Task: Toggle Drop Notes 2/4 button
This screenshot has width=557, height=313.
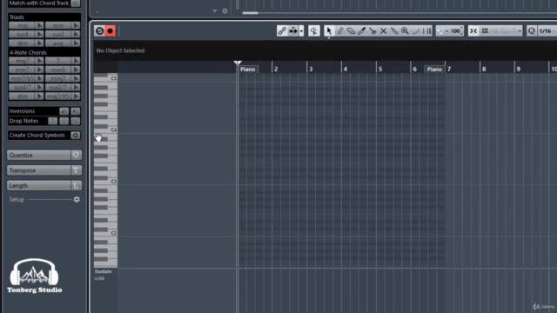Action: pyautogui.click(x=75, y=121)
